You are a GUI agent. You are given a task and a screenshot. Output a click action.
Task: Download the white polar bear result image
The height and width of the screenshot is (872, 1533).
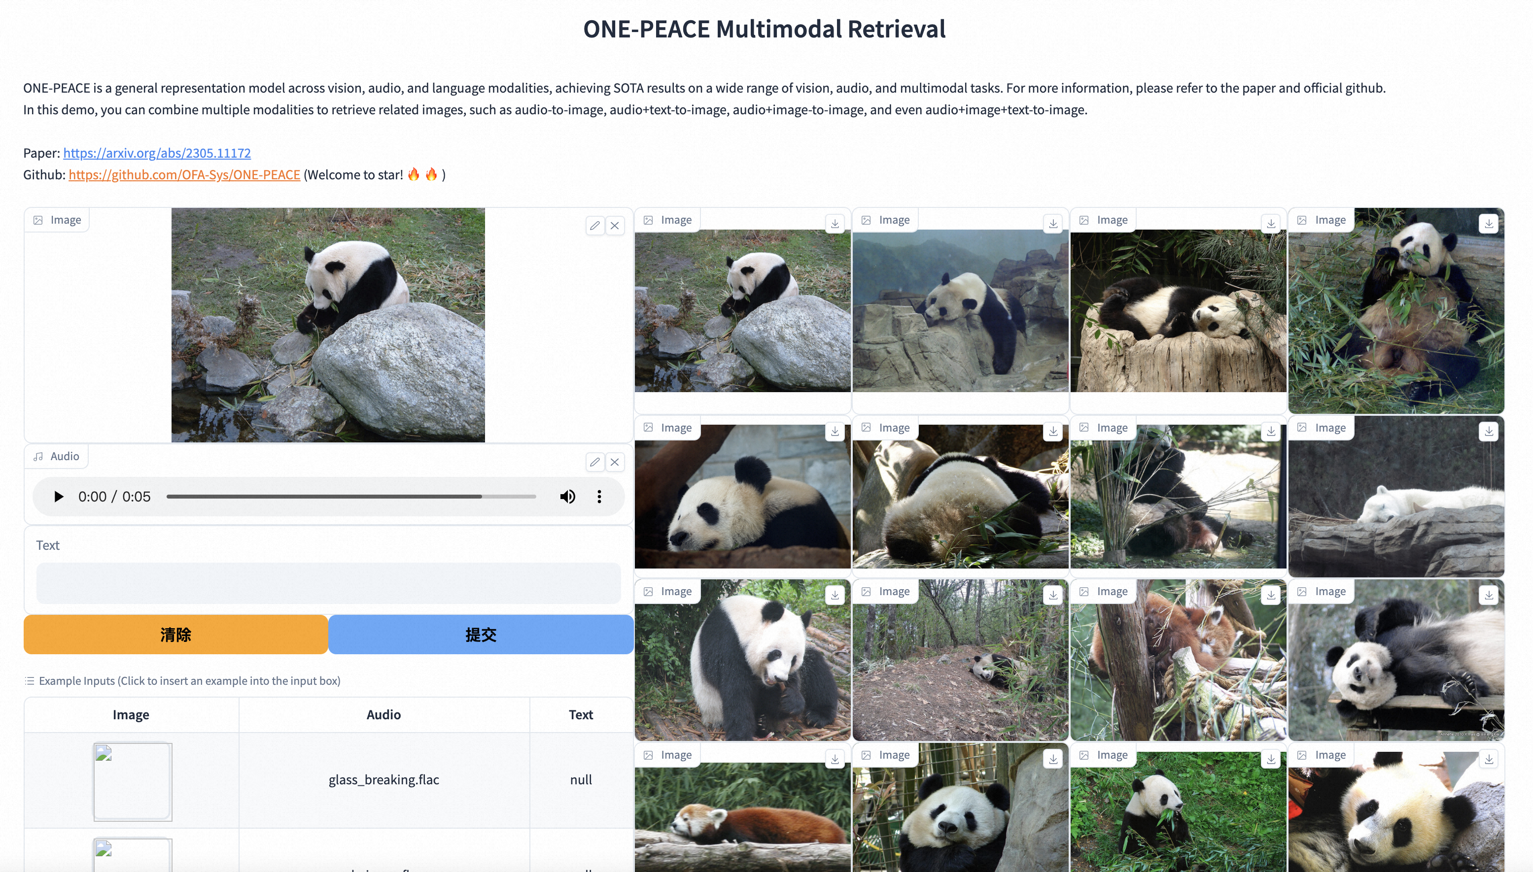coord(1489,431)
